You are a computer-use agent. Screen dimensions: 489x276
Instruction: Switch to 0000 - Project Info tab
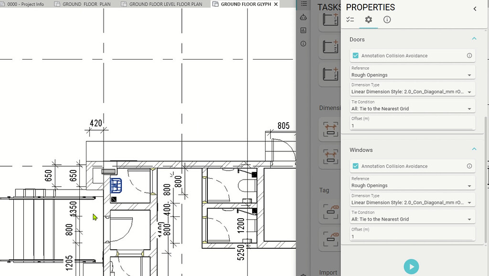[25, 4]
